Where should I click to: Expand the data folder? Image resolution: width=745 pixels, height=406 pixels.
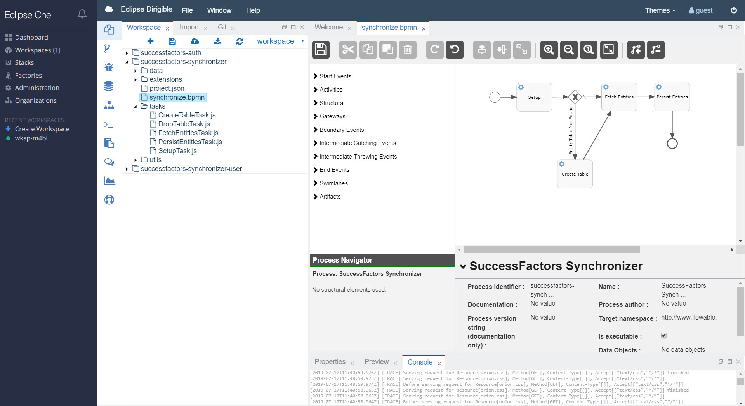pos(135,71)
